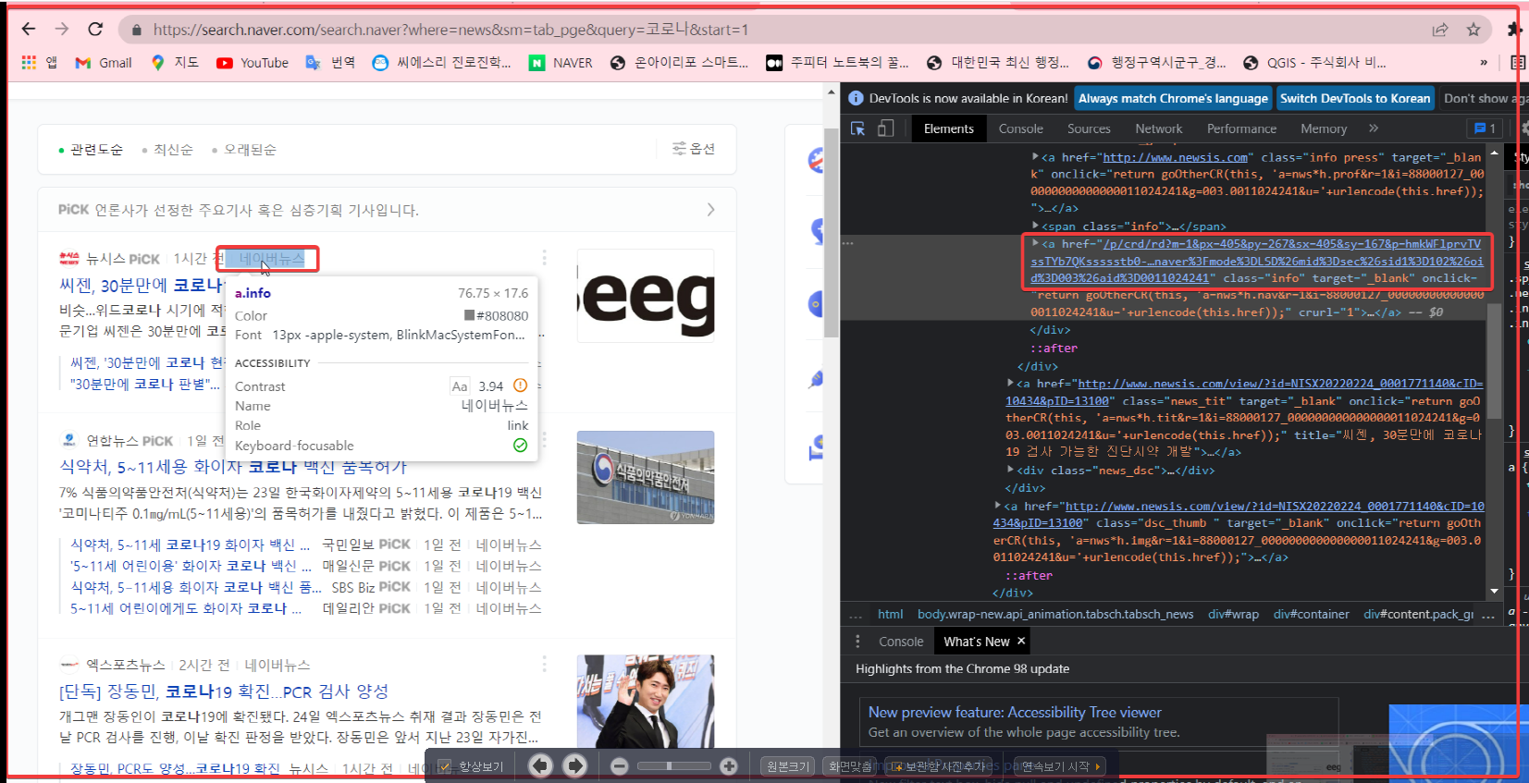Viewport: 1529px width, 783px height.
Task: Click the 보관함 사진추가 button
Action: 939,766
